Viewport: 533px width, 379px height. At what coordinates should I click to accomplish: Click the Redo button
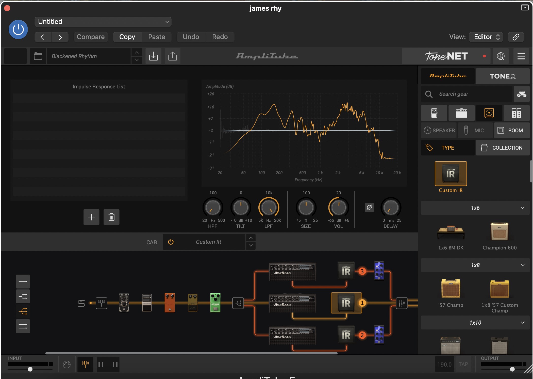tap(220, 37)
